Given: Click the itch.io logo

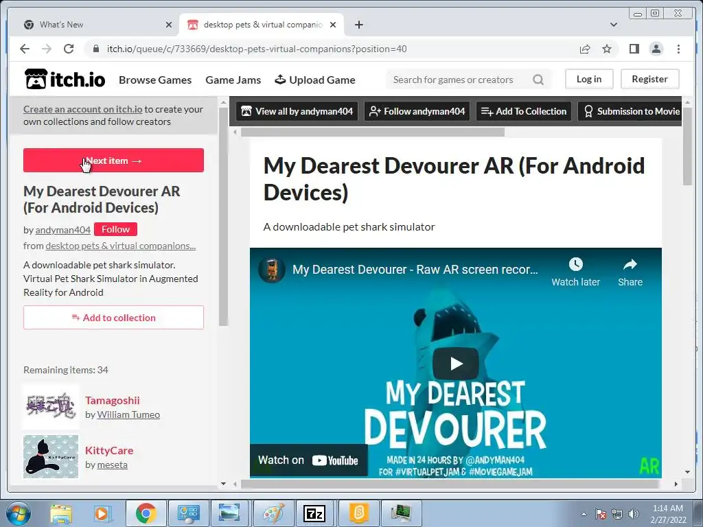Looking at the screenshot, I should [x=65, y=80].
